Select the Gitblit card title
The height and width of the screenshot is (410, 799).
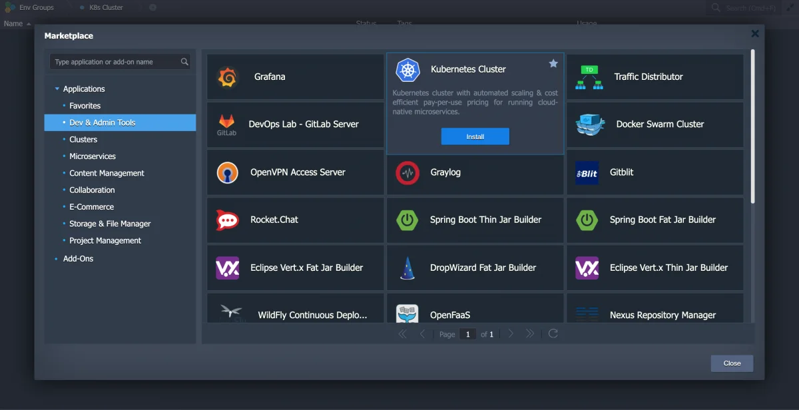coord(622,172)
